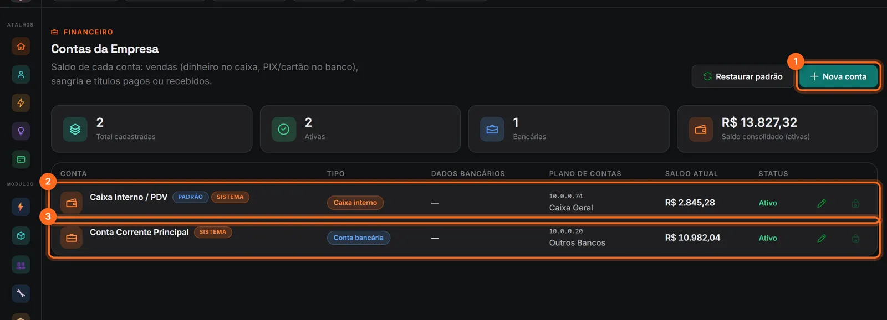Select the yellow lightning shortcut icon
887x320 pixels.
tap(21, 103)
